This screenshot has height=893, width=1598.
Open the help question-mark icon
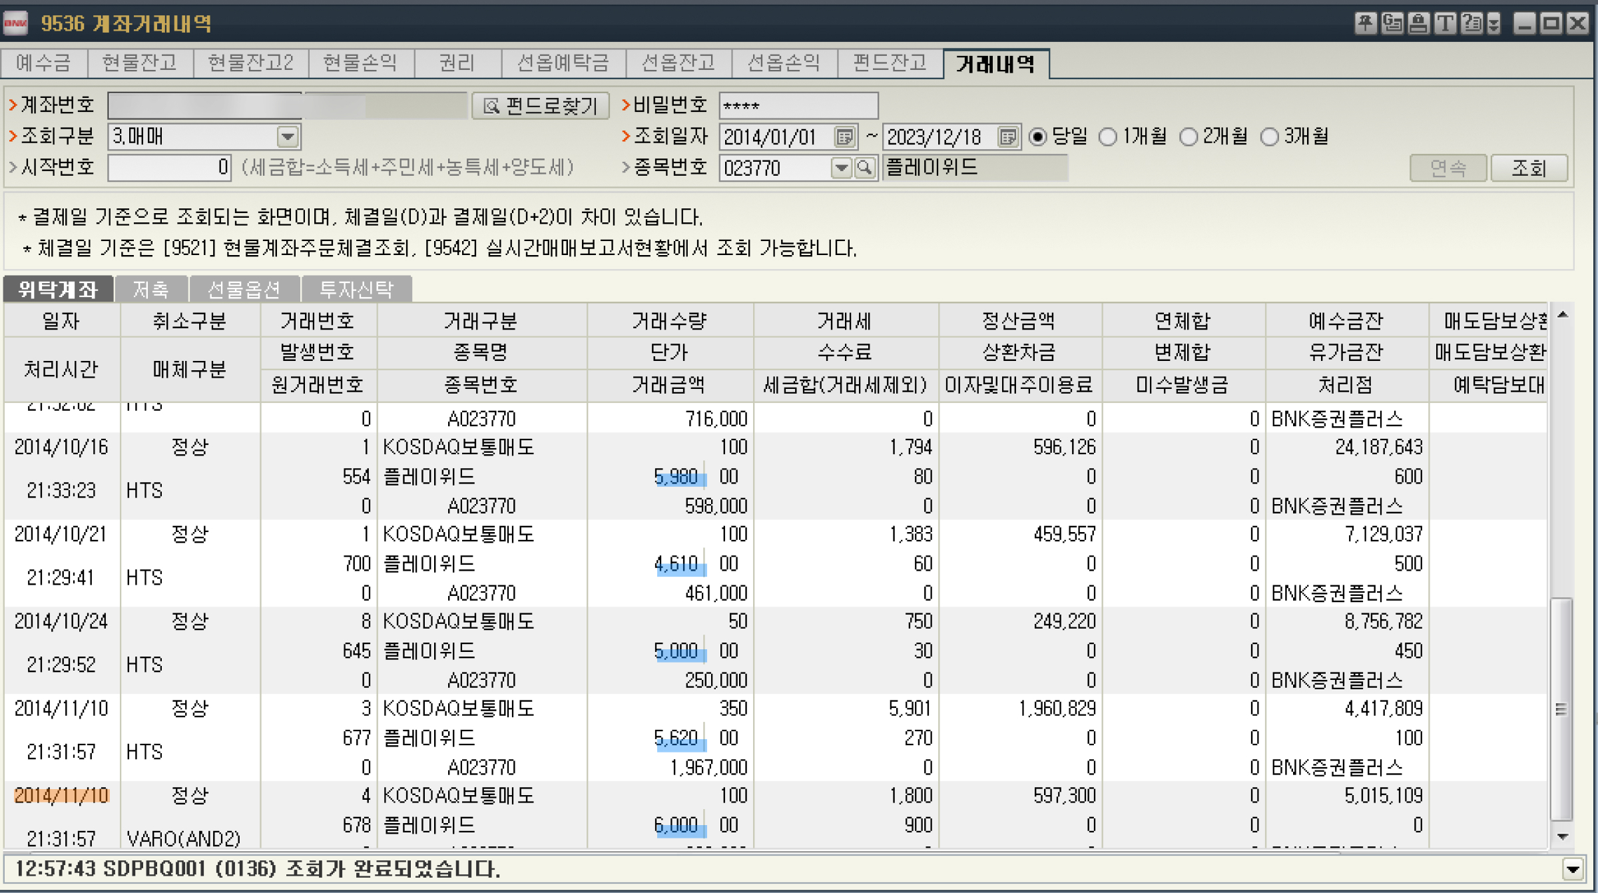pyautogui.click(x=1471, y=24)
